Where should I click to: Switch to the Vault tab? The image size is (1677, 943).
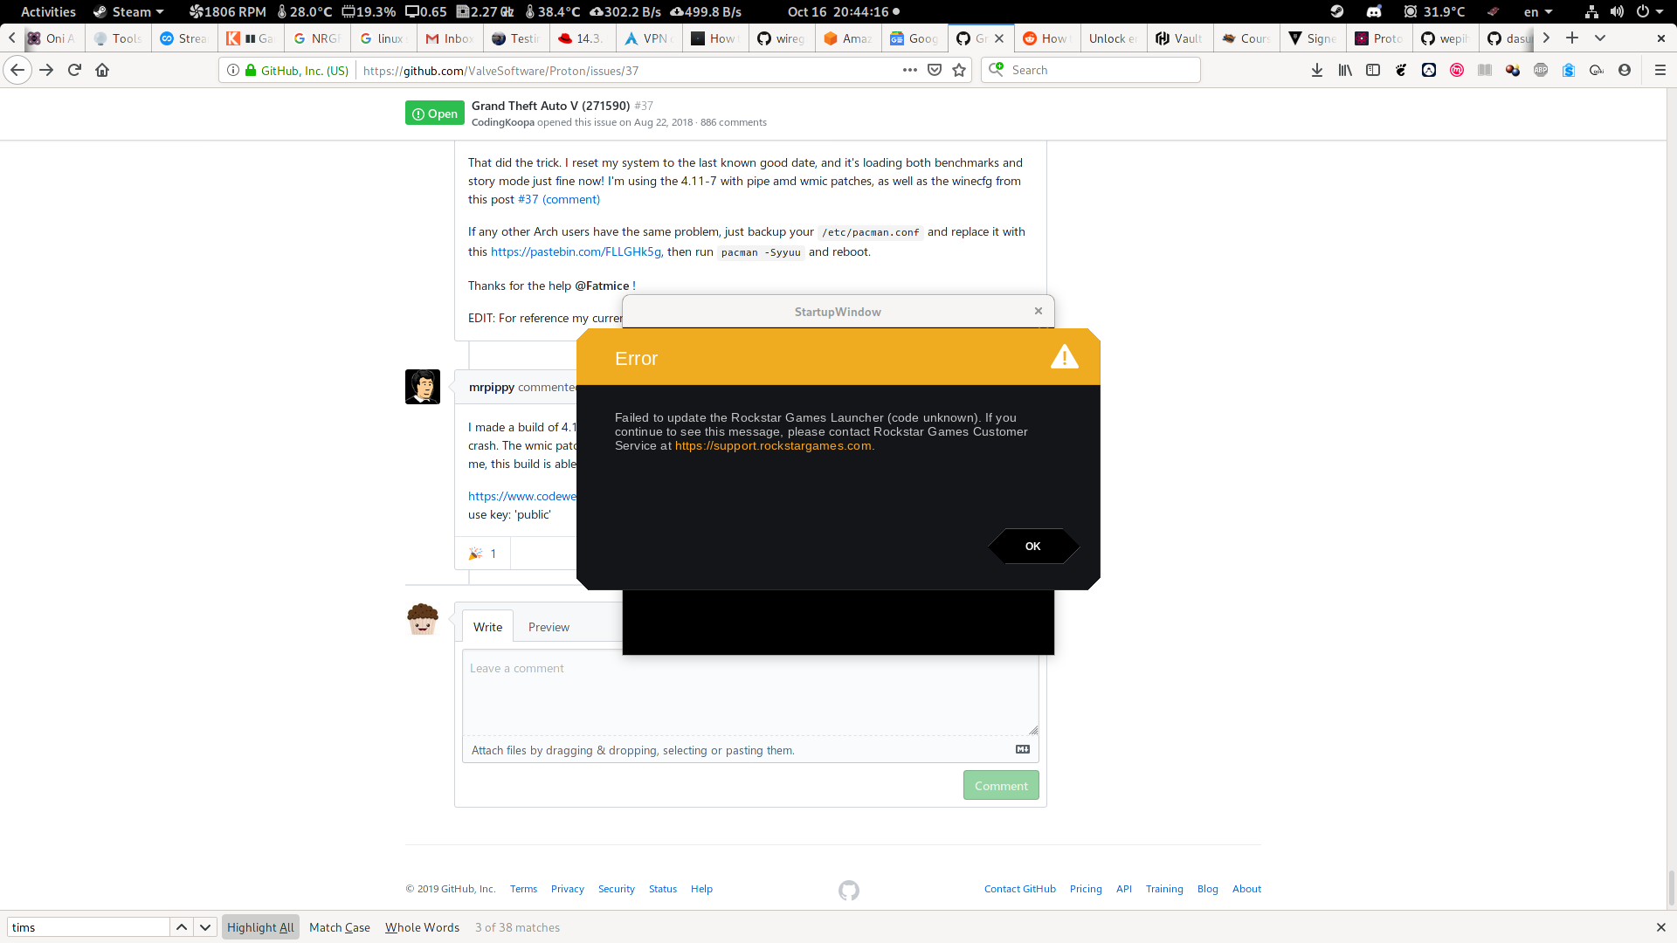pos(1180,38)
